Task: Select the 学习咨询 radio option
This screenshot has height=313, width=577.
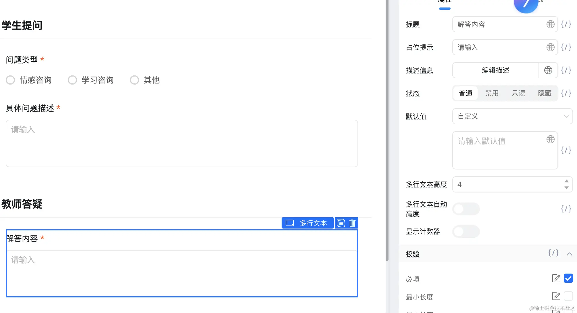Action: pyautogui.click(x=72, y=80)
